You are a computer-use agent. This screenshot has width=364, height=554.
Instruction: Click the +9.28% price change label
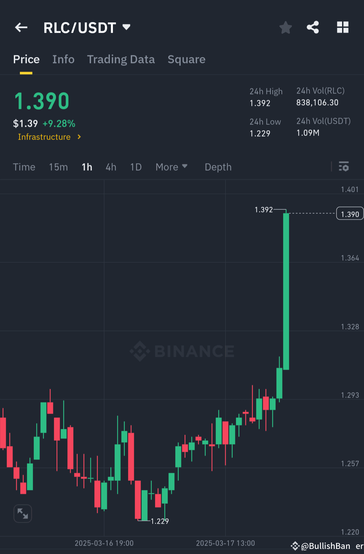(59, 123)
